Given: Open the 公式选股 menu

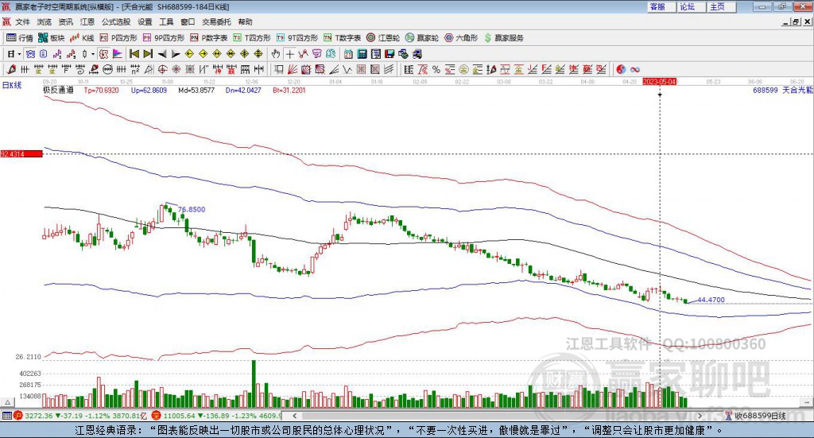Looking at the screenshot, I should pos(116,21).
